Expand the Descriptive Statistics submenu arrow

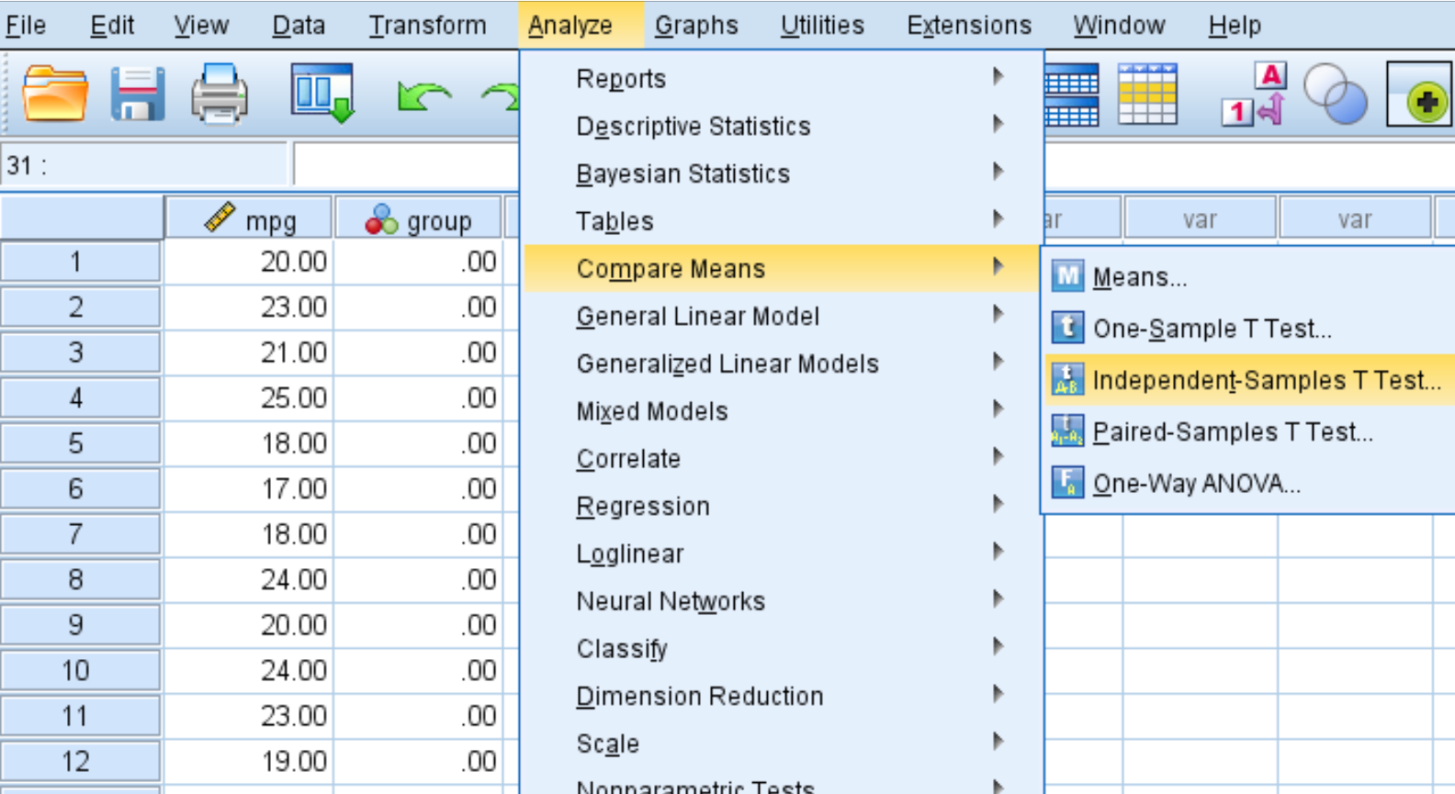click(x=998, y=124)
